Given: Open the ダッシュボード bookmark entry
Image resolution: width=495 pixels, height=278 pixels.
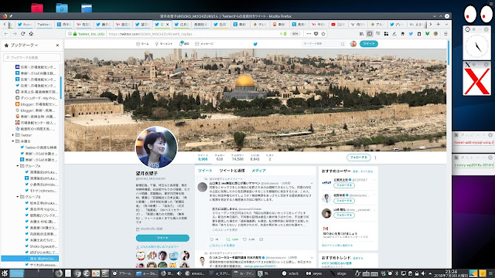Looking at the screenshot, I should pos(36,98).
